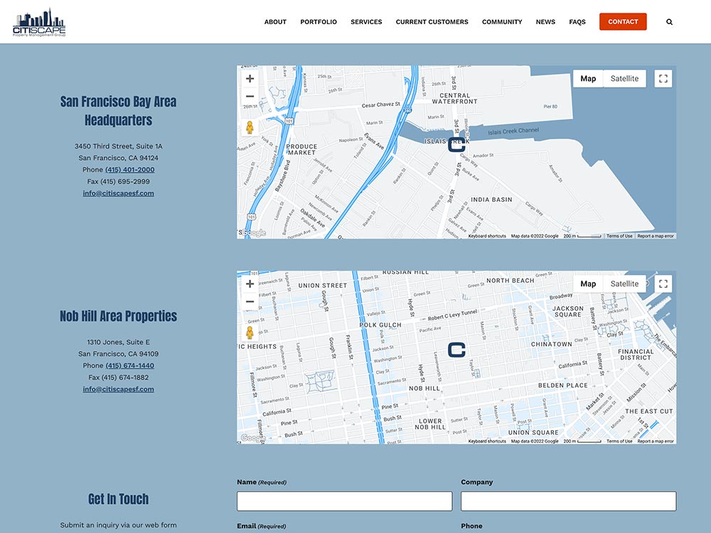Viewport: 711px width, 533px height.
Task: Open the News page
Action: pos(545,22)
